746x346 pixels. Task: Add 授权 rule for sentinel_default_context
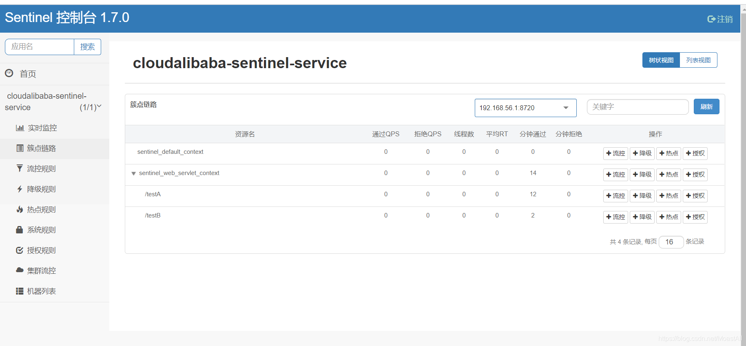695,153
